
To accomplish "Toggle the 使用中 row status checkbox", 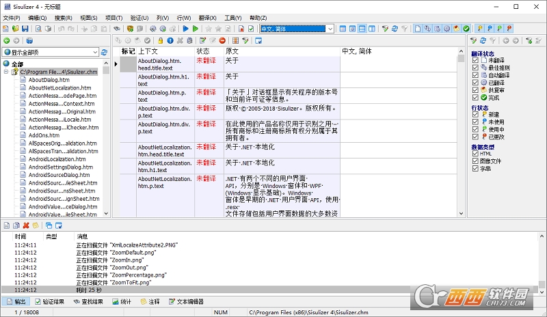I will [475, 129].
